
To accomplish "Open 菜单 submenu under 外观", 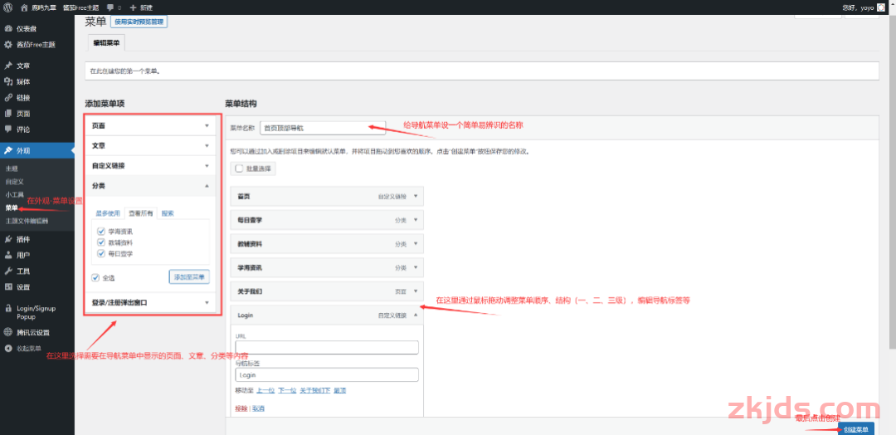I will coord(12,208).
